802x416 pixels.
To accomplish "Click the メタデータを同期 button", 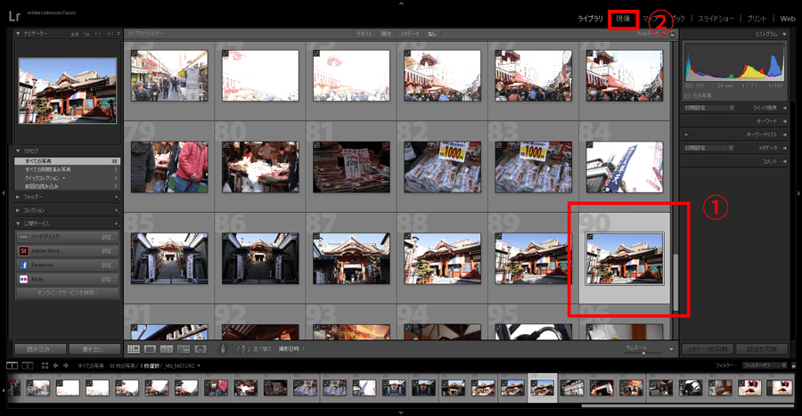I will (708, 349).
